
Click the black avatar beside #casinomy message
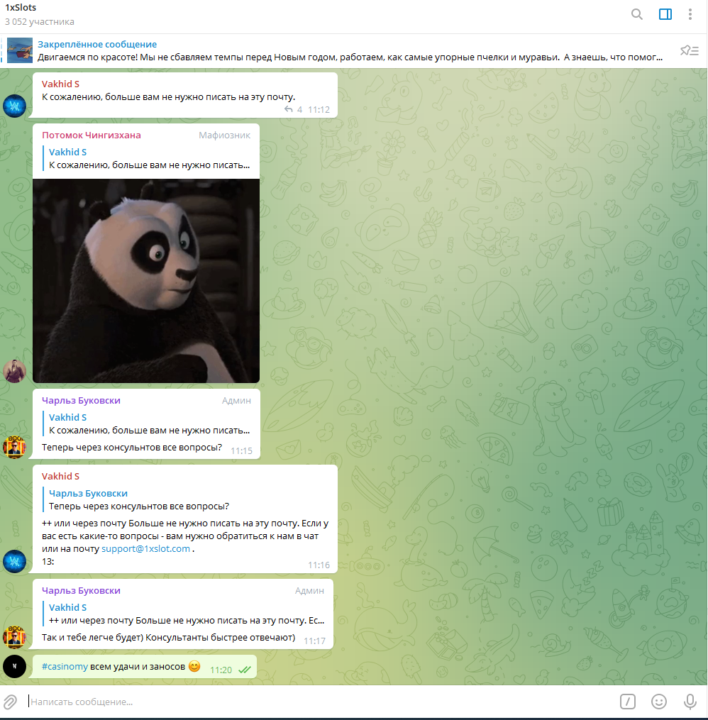point(15,666)
